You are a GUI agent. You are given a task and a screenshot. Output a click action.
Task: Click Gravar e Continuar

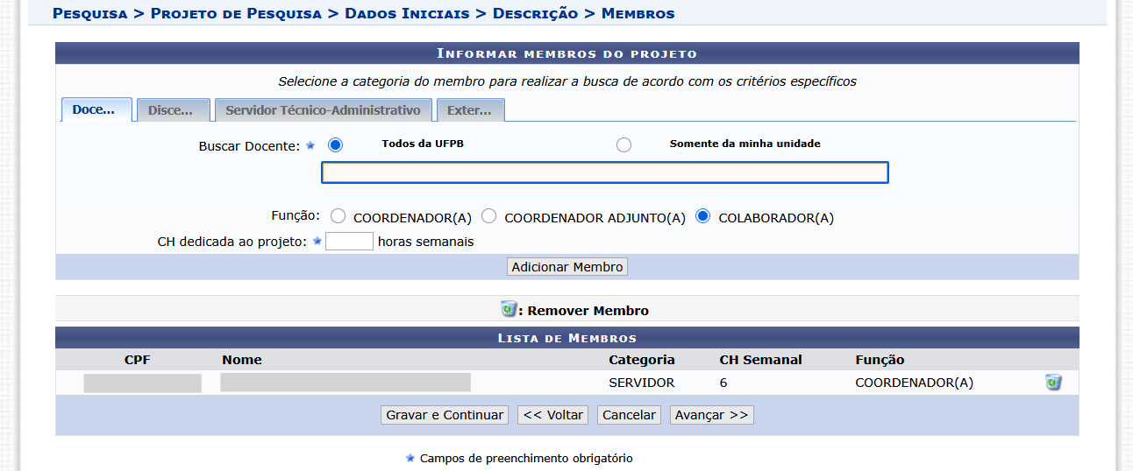pyautogui.click(x=445, y=415)
